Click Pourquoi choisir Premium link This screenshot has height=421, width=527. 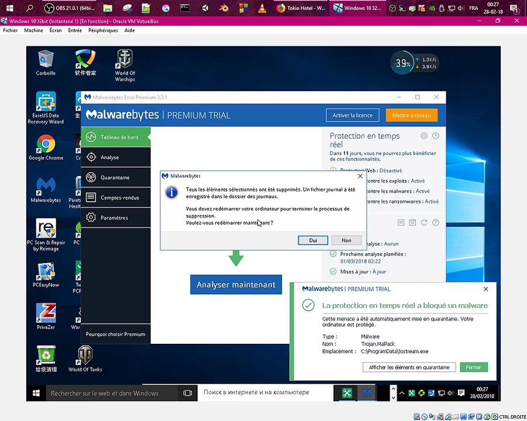pos(116,334)
